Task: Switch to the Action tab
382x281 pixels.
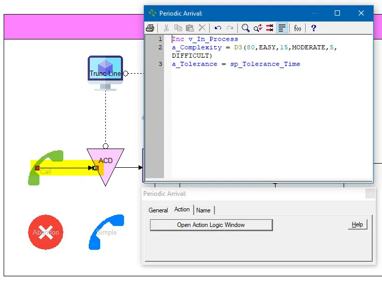Action: pos(182,210)
